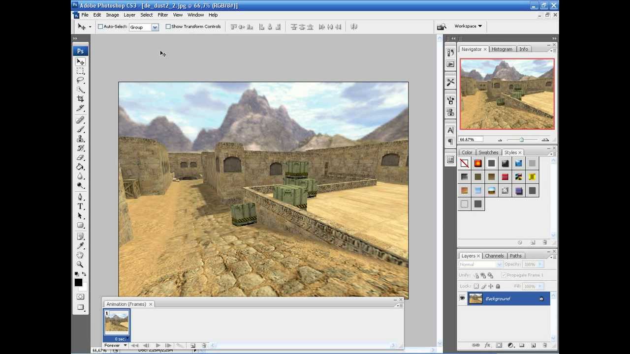This screenshot has height=354, width=630.
Task: Select the Rectangle shape tool
Action: [x=80, y=225]
